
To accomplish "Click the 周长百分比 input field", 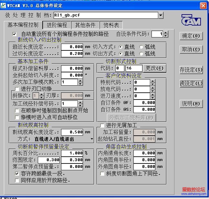I will point(72,153).
